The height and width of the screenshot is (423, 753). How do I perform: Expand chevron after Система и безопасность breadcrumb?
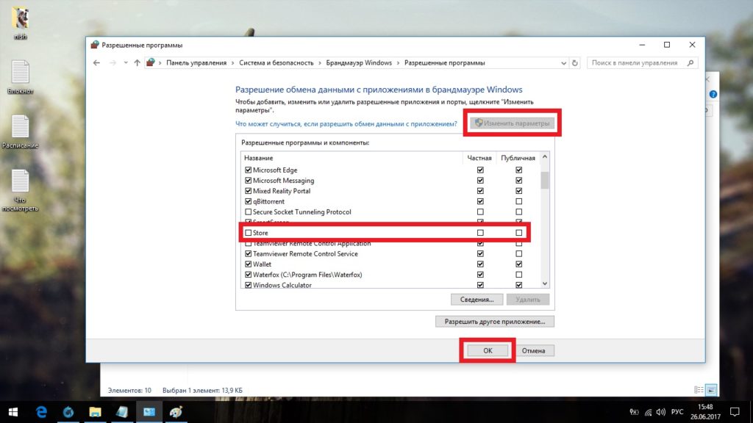pyautogui.click(x=320, y=63)
